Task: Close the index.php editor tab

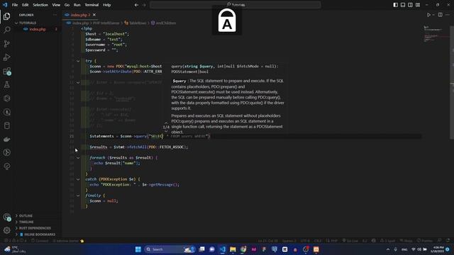Action: (94, 15)
